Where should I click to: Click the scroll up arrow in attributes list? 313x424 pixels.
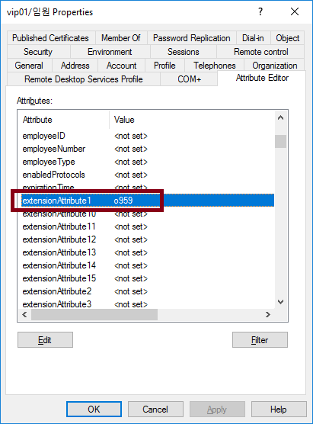(x=280, y=117)
